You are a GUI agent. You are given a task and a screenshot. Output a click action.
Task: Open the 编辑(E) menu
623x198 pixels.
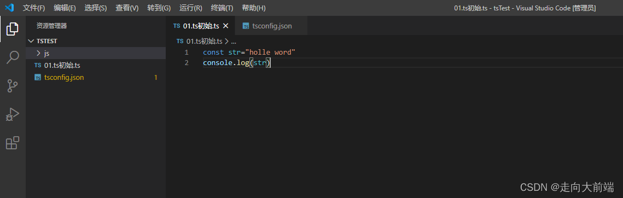coord(65,8)
